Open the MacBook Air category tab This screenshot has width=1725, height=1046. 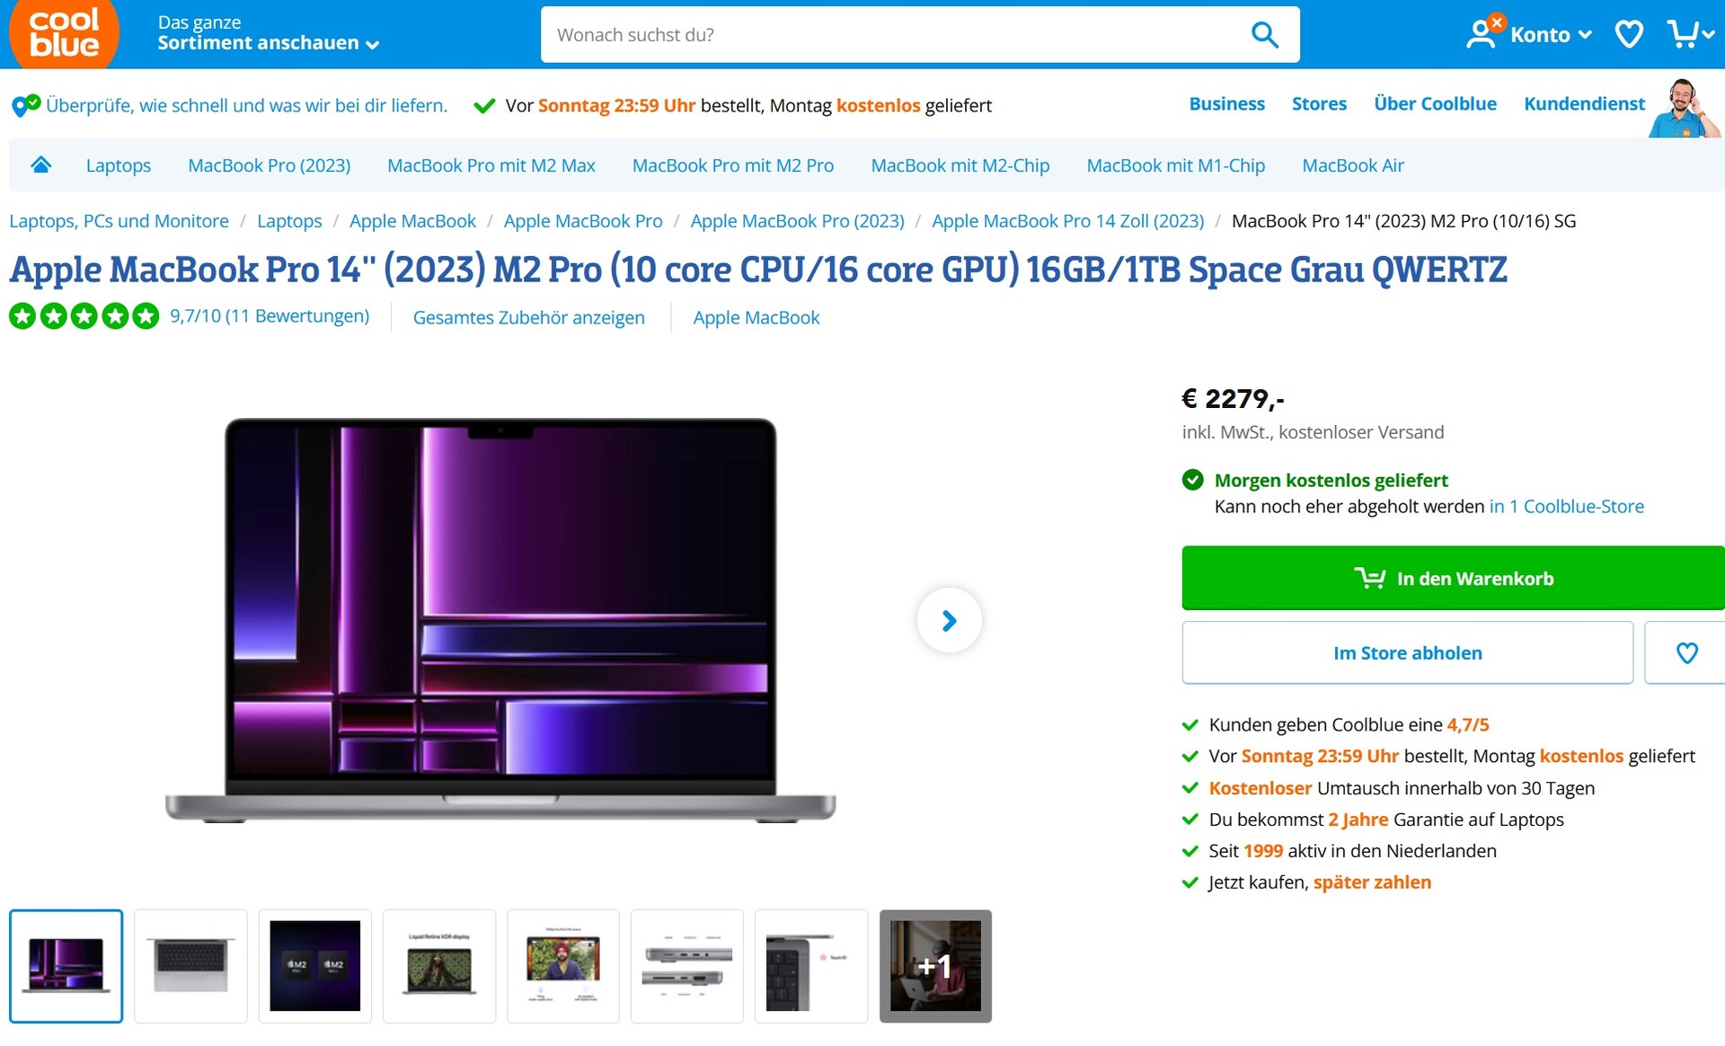1352,165
